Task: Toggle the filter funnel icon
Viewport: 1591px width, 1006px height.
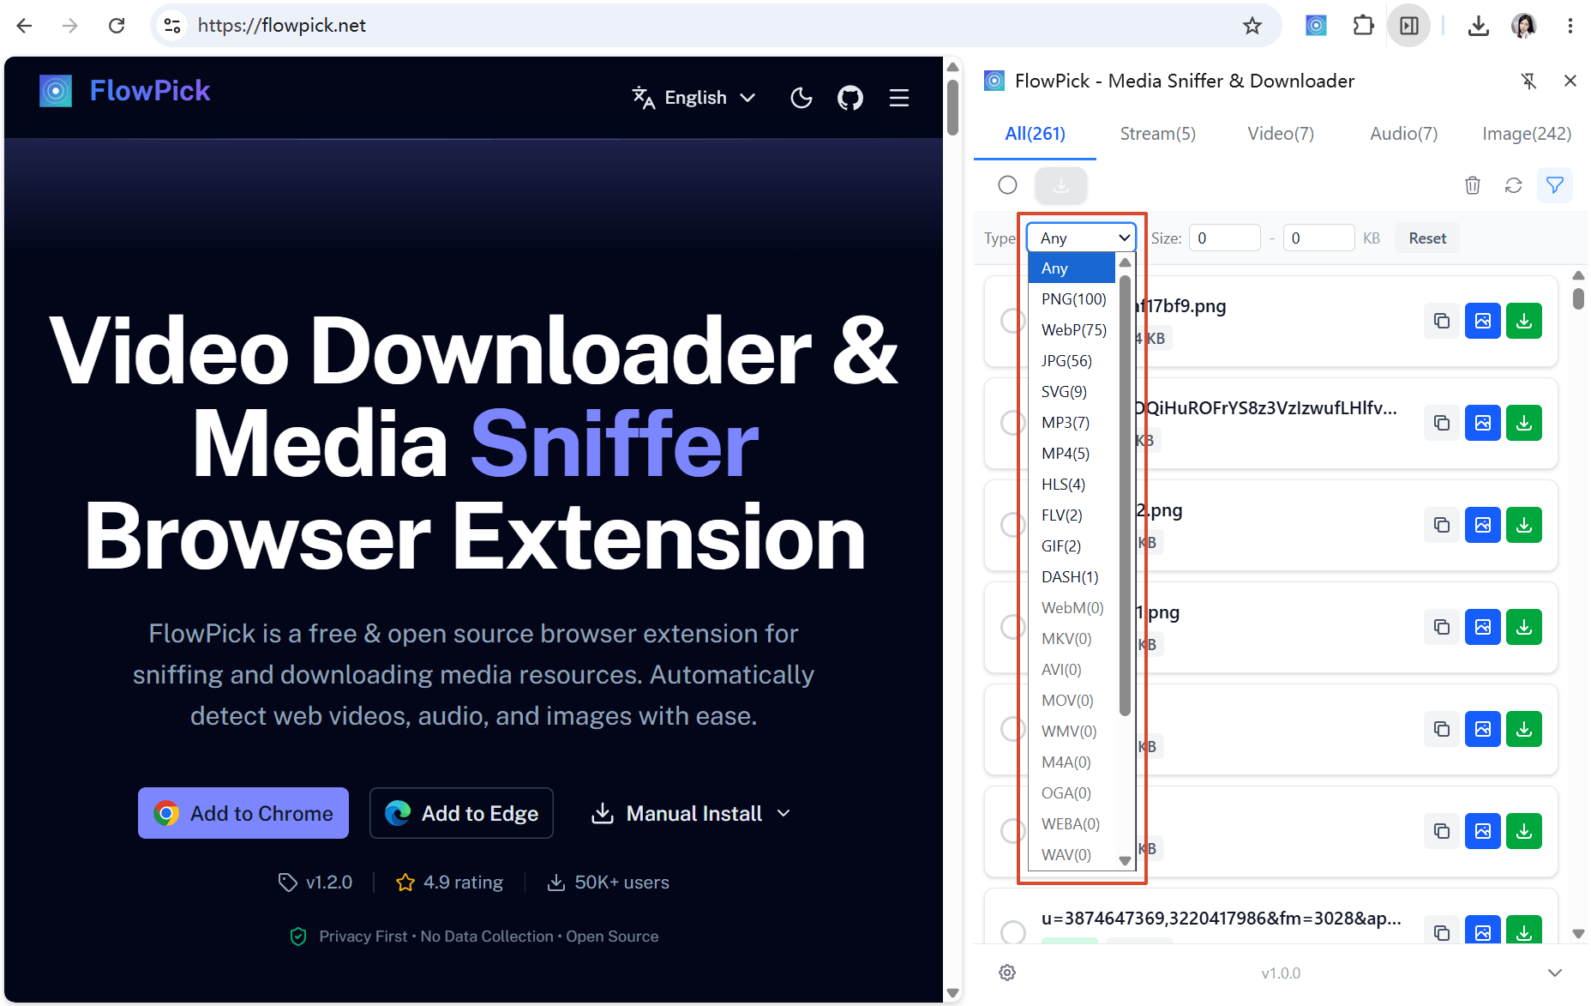Action: 1555,185
